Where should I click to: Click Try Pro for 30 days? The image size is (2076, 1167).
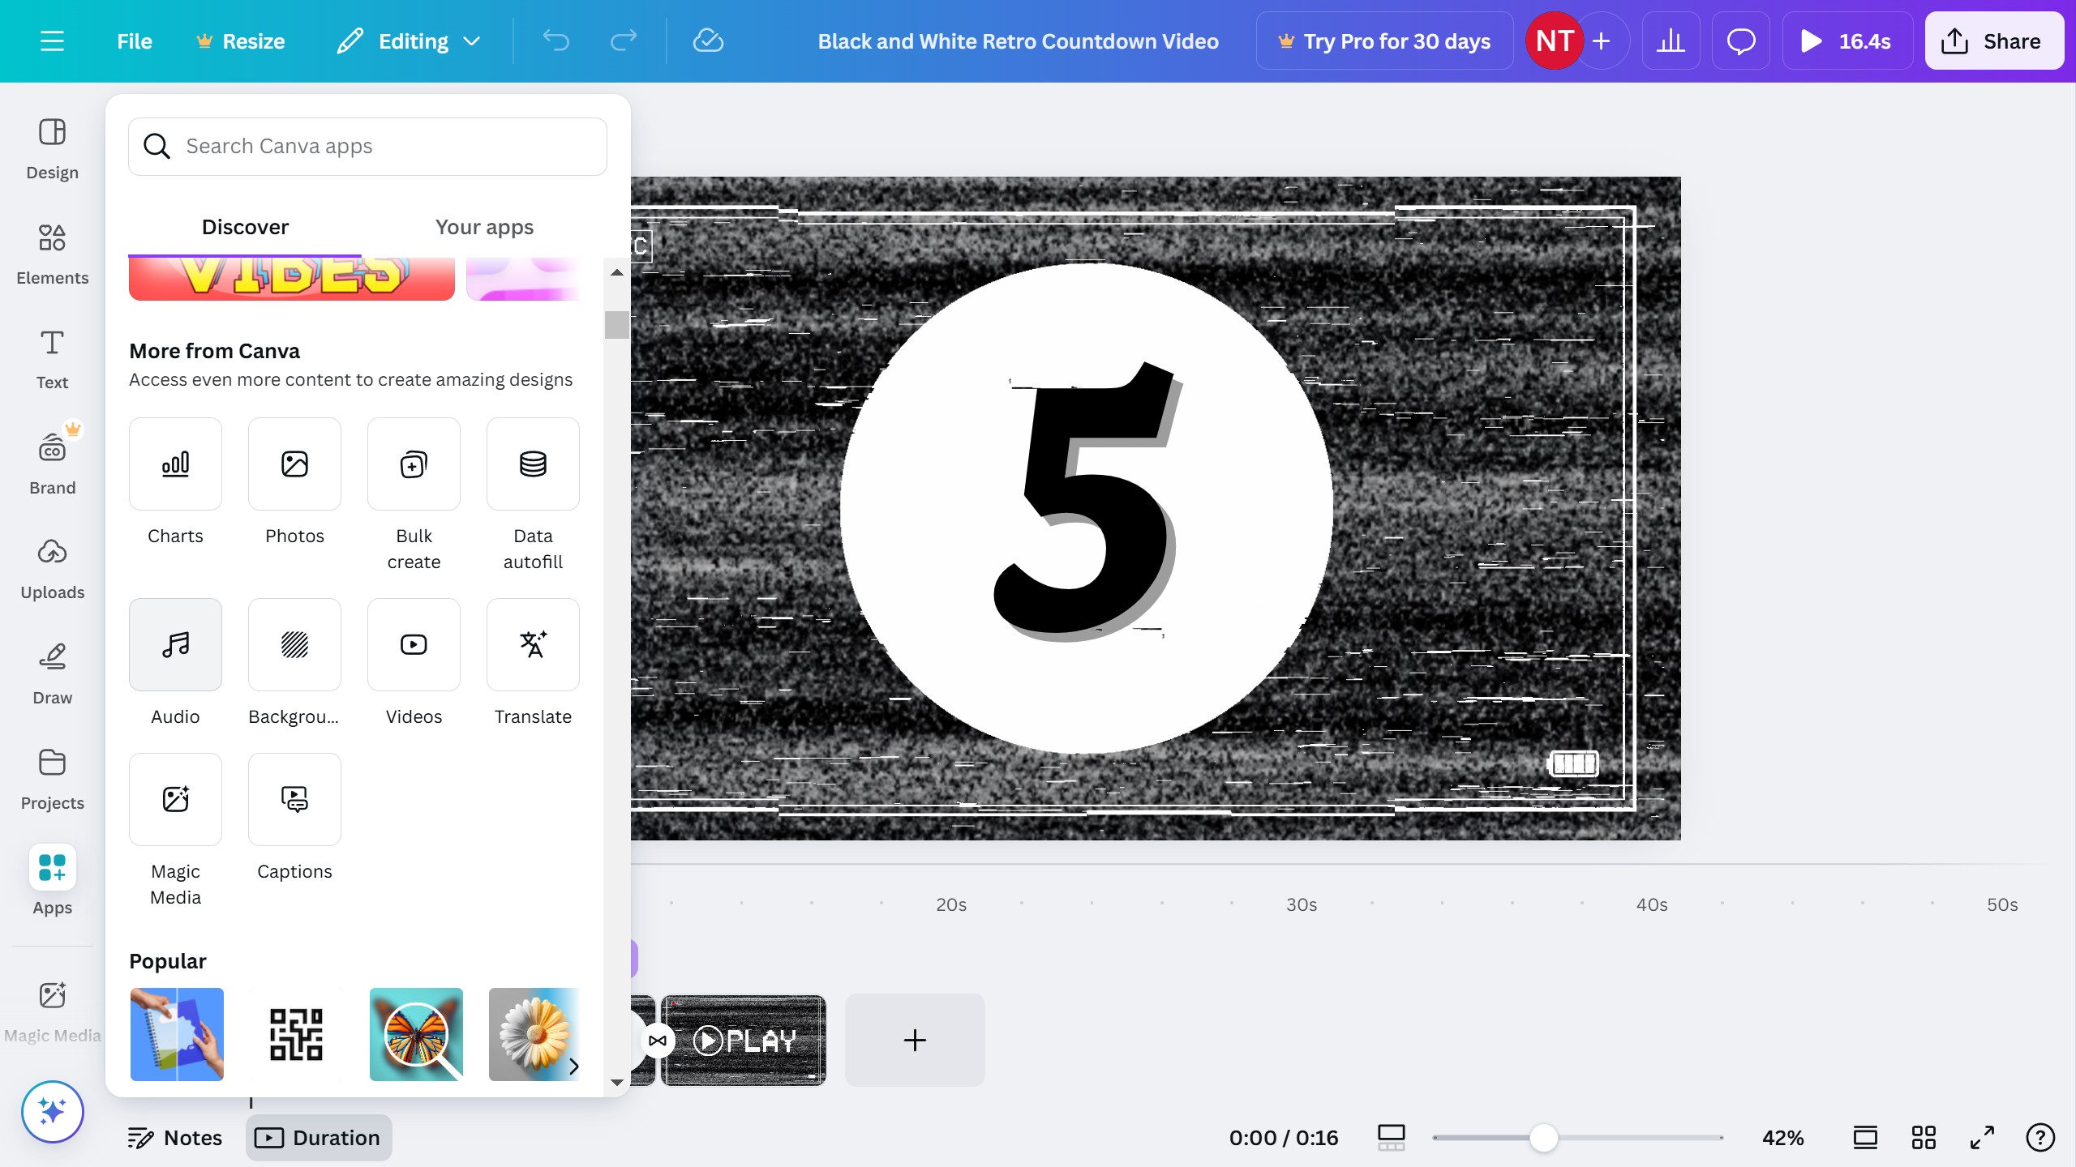(x=1384, y=41)
